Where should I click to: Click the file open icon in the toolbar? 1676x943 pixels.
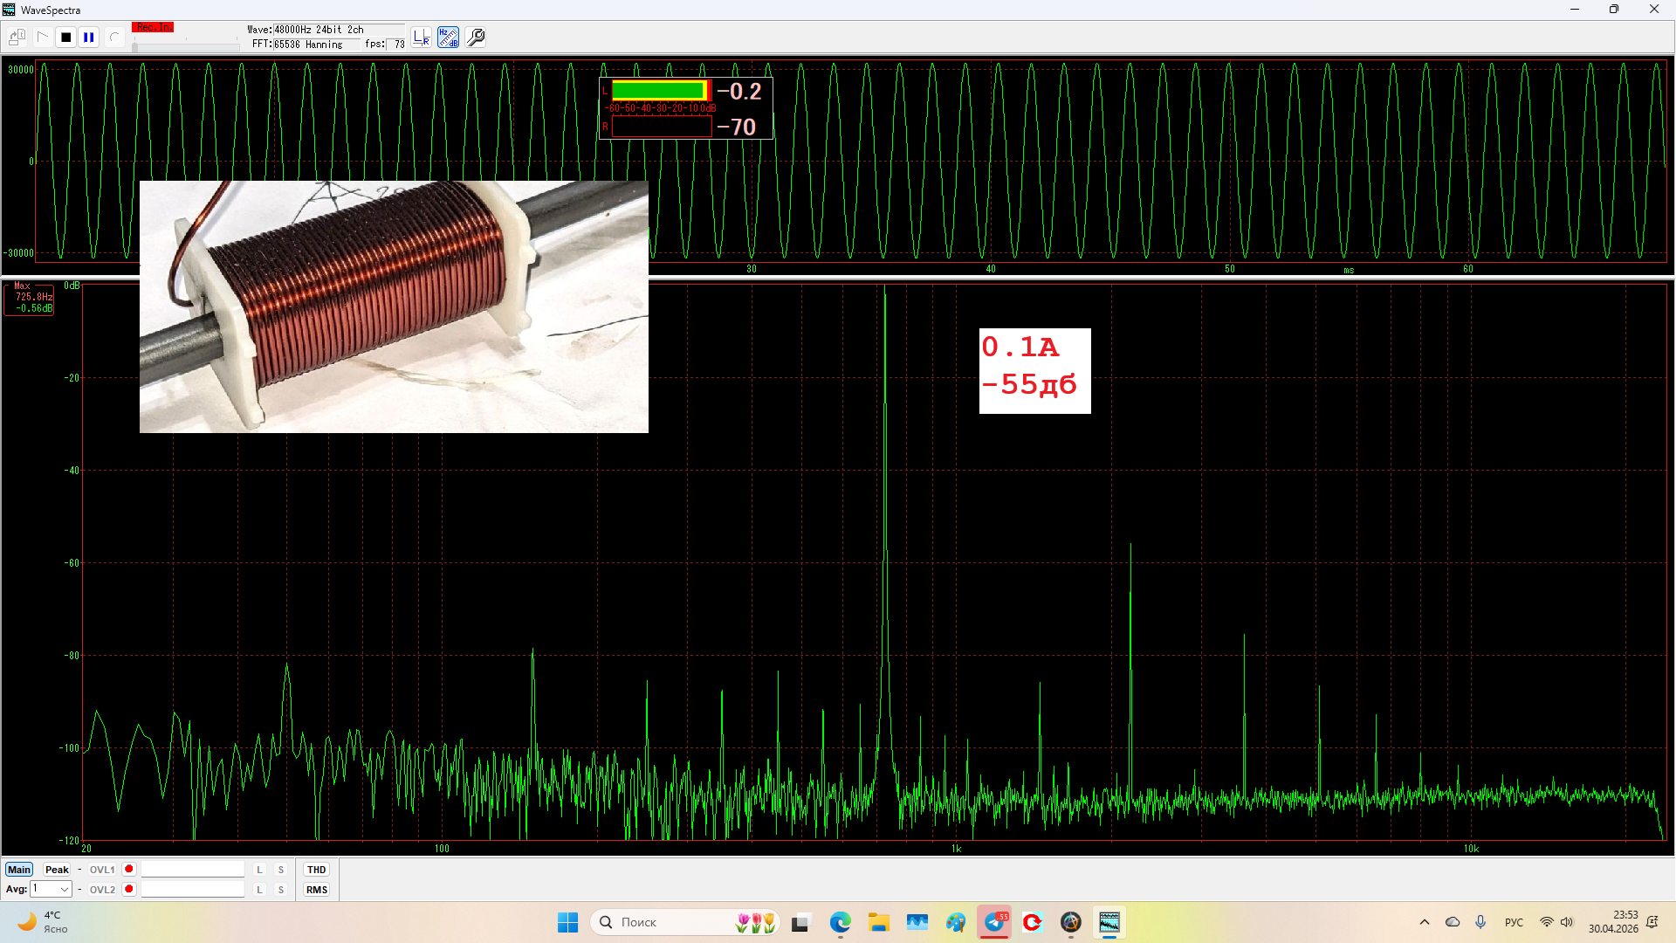coord(17,38)
